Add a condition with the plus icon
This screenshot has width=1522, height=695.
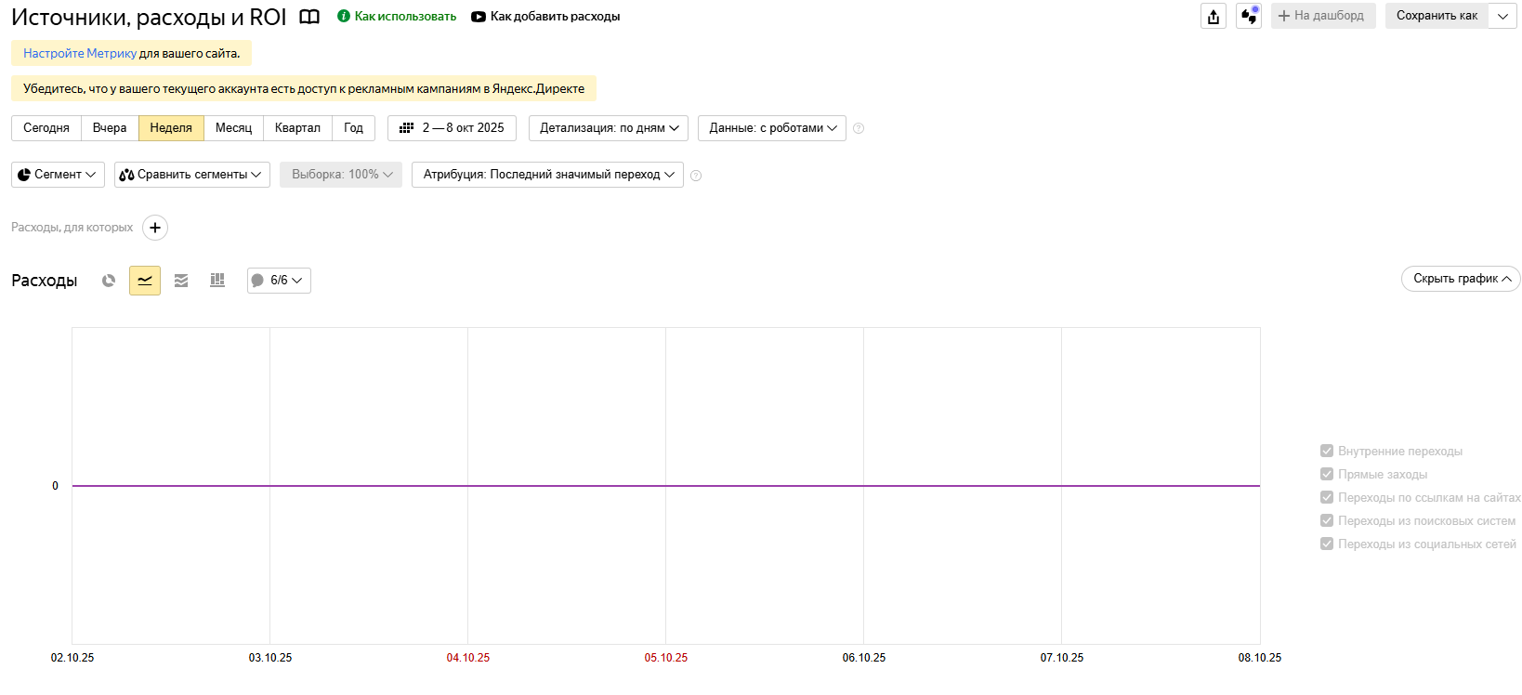click(155, 228)
